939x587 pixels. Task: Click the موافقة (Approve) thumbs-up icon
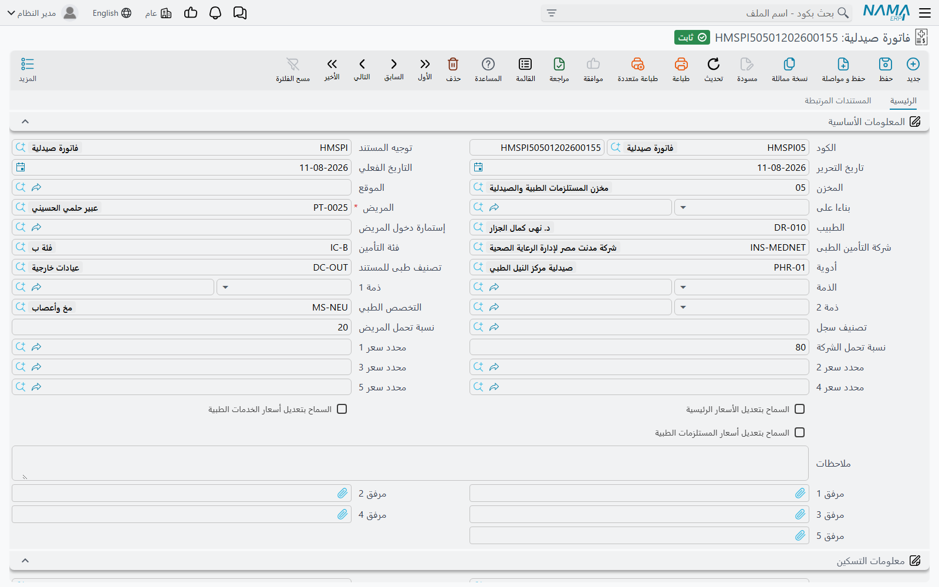pos(593,64)
